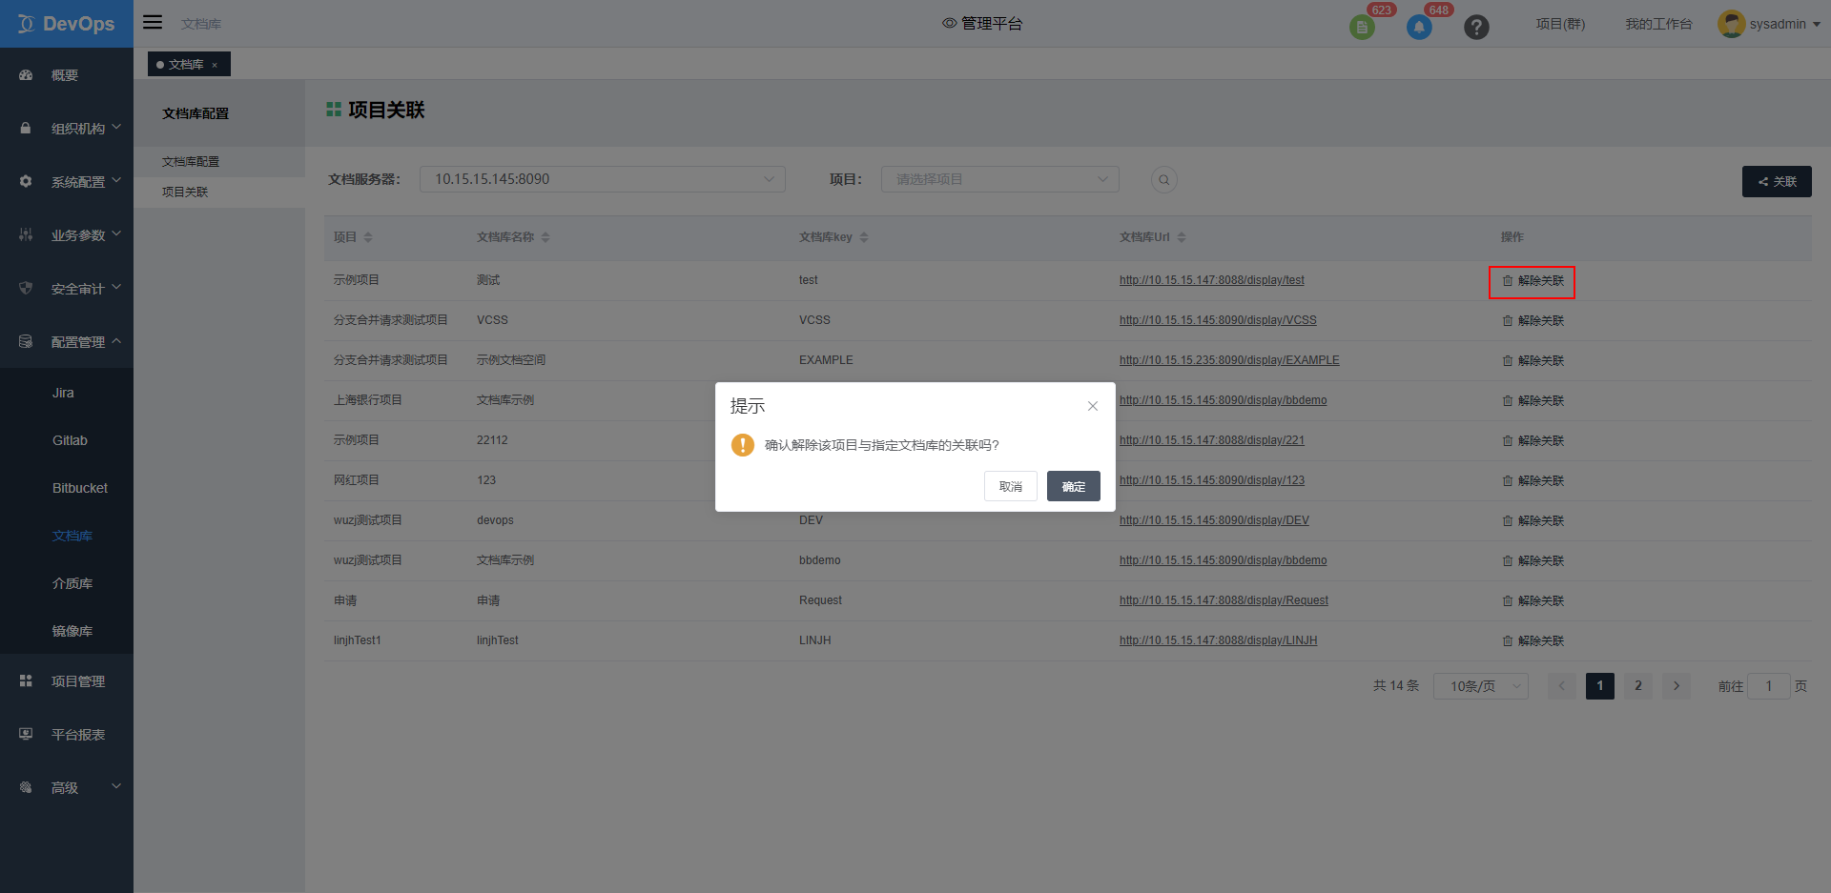Click the 关联 button
This screenshot has width=1831, height=893.
(x=1777, y=181)
